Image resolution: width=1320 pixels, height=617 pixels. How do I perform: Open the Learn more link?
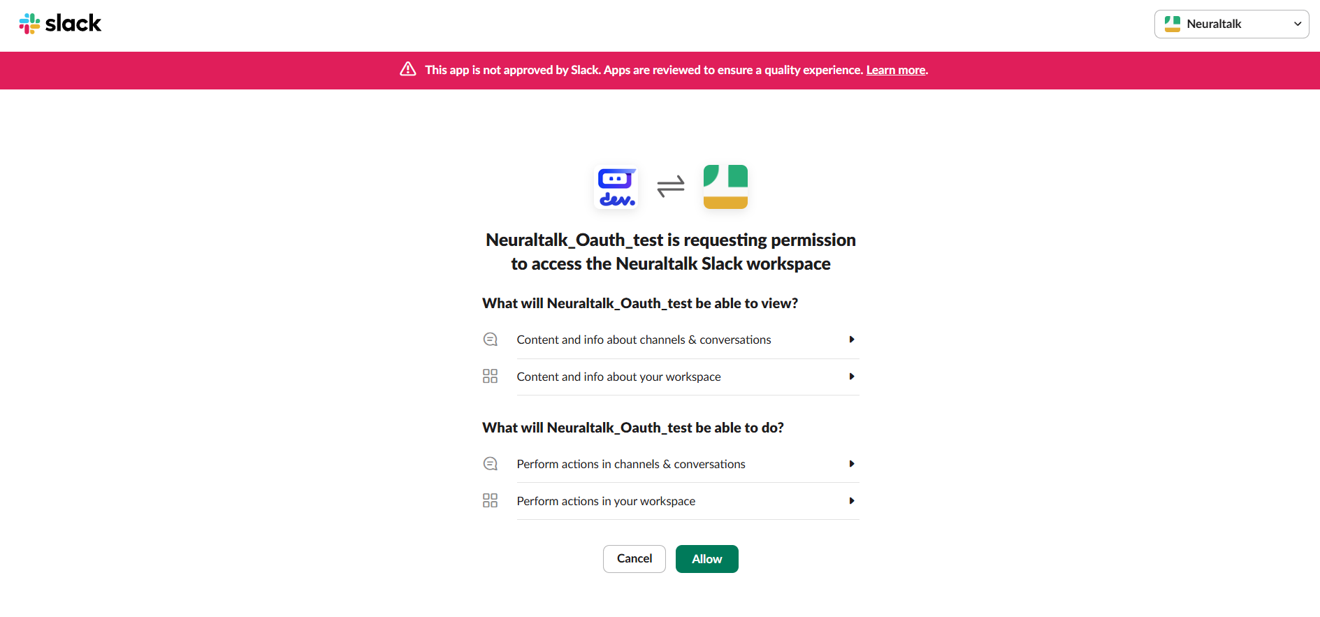pyautogui.click(x=895, y=70)
